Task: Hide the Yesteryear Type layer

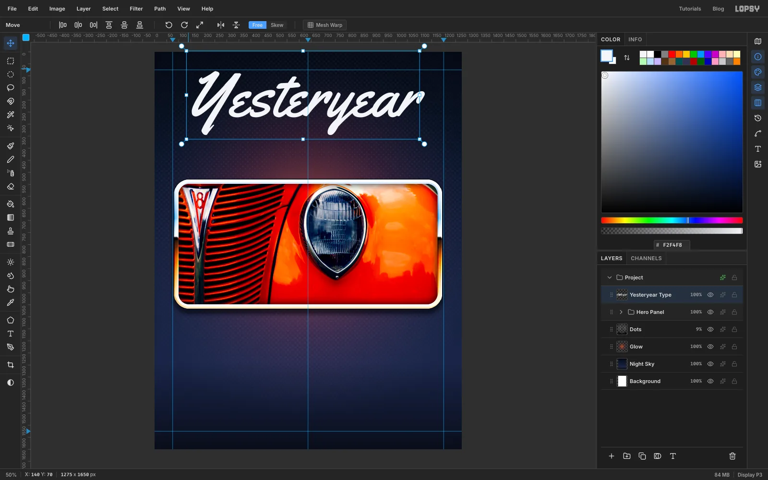Action: click(710, 295)
